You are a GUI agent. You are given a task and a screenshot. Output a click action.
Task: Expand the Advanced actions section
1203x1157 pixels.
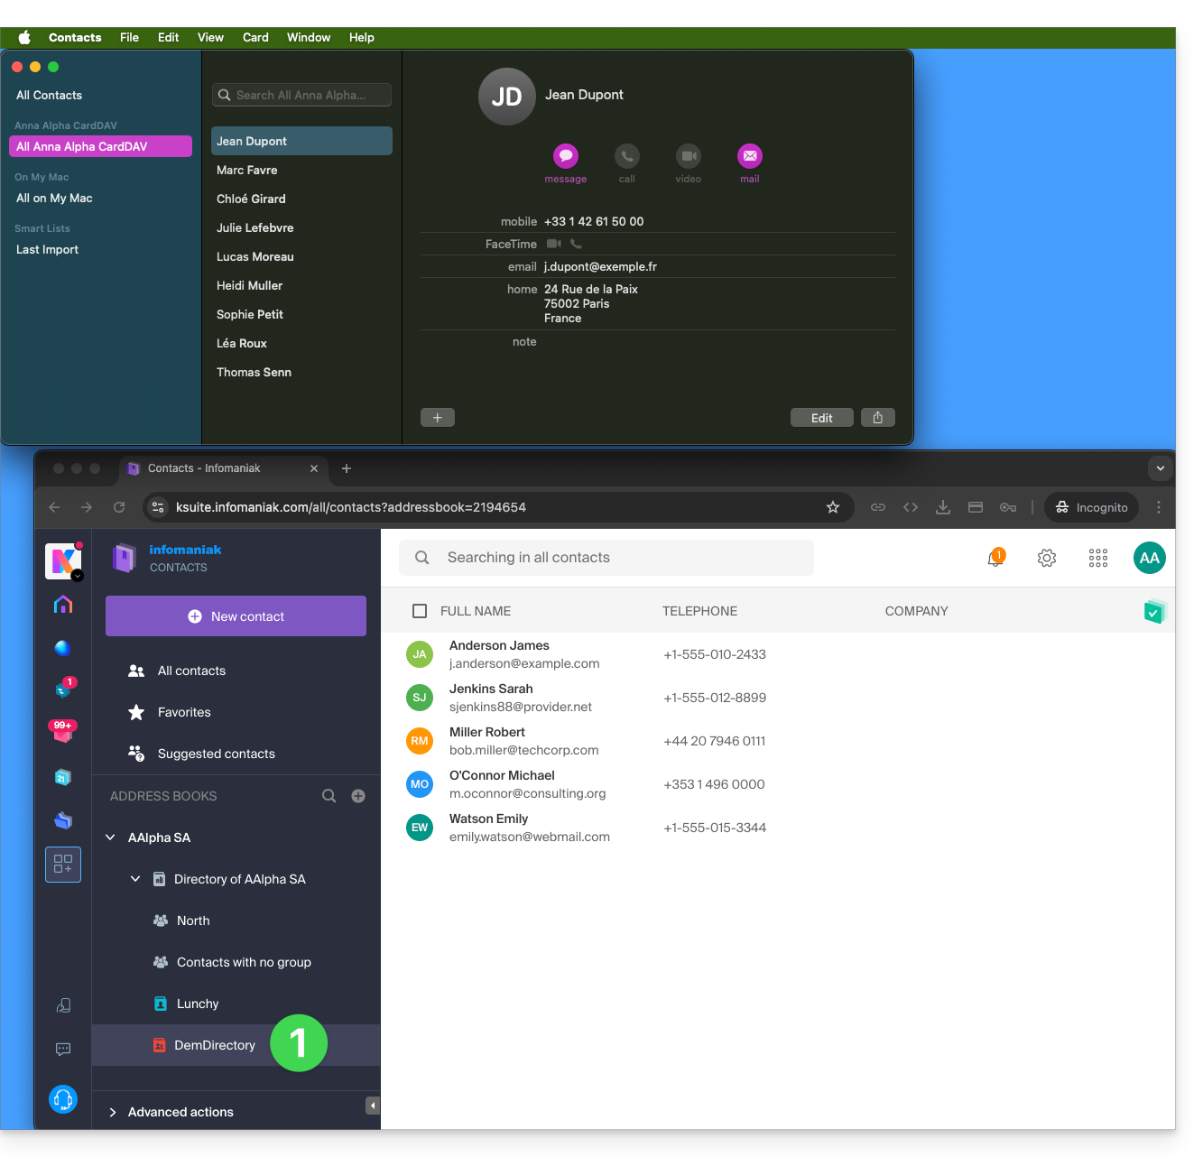pyautogui.click(x=114, y=1112)
